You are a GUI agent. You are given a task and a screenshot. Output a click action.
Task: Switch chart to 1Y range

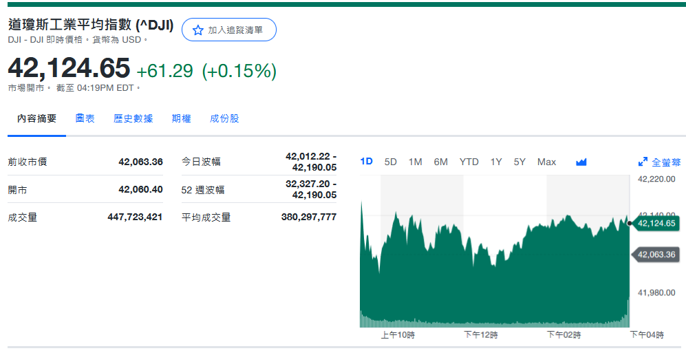click(496, 162)
